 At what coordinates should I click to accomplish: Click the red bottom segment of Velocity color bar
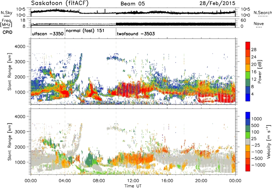248,168
